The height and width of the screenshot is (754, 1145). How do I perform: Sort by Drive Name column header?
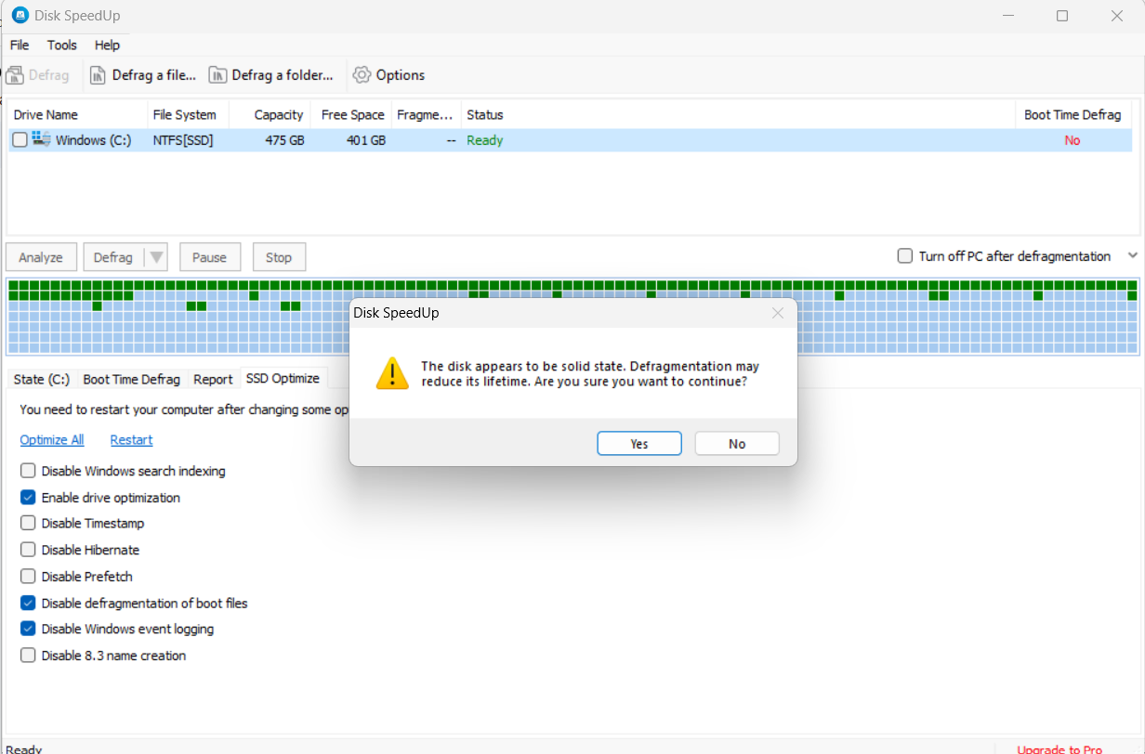click(x=77, y=115)
